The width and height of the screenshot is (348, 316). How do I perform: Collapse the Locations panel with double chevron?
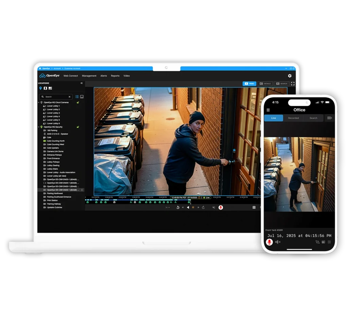pos(82,83)
